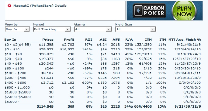This screenshot has width=208, height=111.
Task: Click the AFS column header
Action: 116,39
